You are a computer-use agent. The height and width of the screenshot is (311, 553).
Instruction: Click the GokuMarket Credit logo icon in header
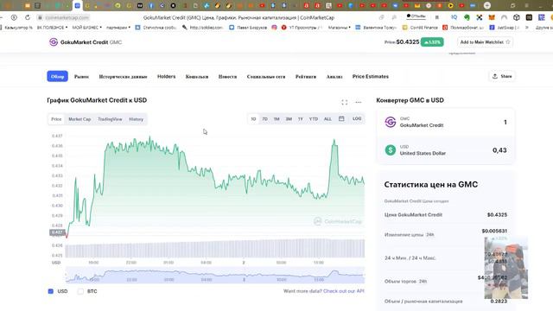tap(54, 42)
